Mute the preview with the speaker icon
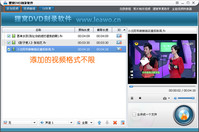This screenshot has width=199, height=132. pyautogui.click(x=175, y=98)
